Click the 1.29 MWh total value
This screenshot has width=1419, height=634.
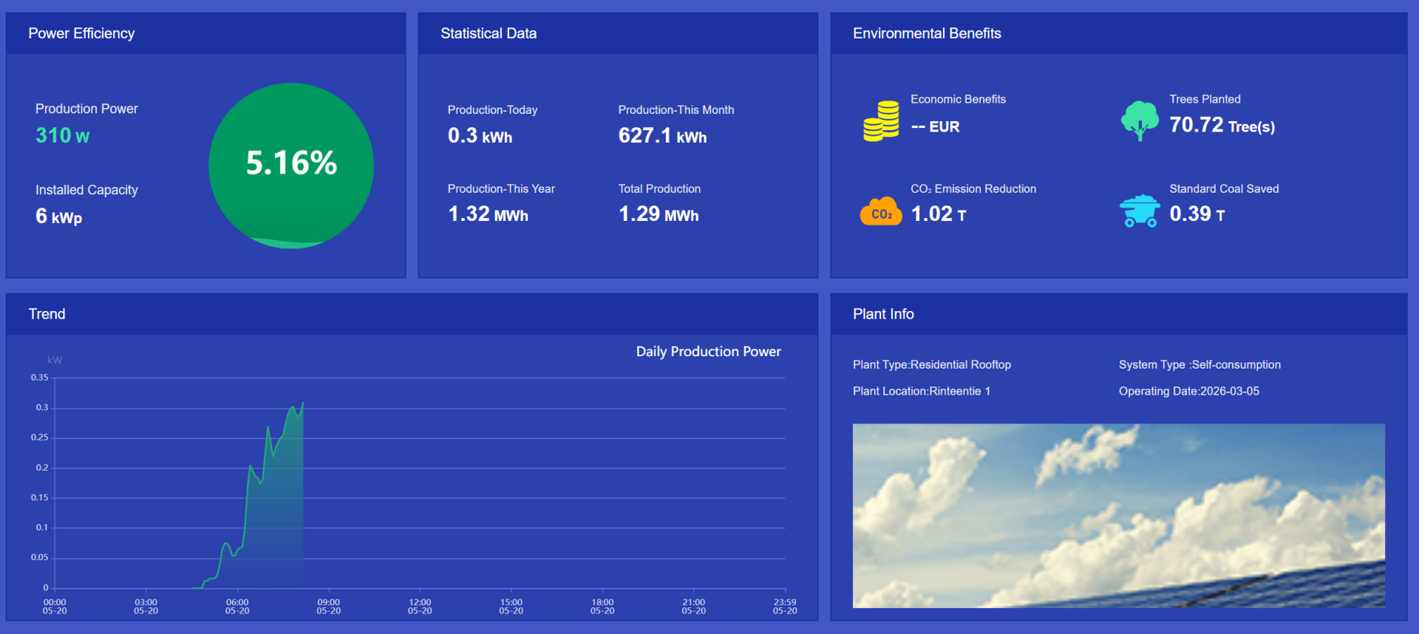pos(659,214)
